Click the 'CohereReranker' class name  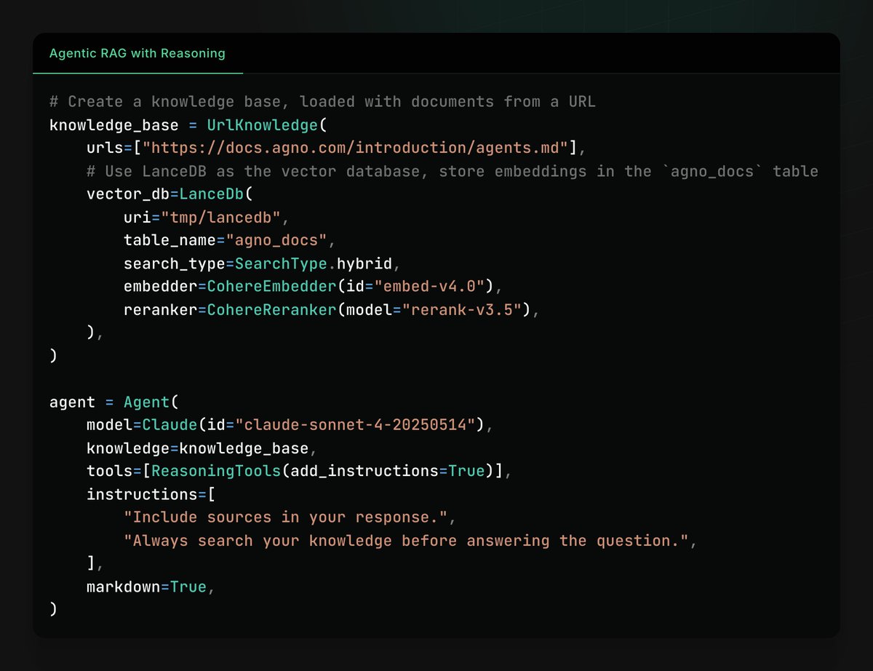pos(271,311)
